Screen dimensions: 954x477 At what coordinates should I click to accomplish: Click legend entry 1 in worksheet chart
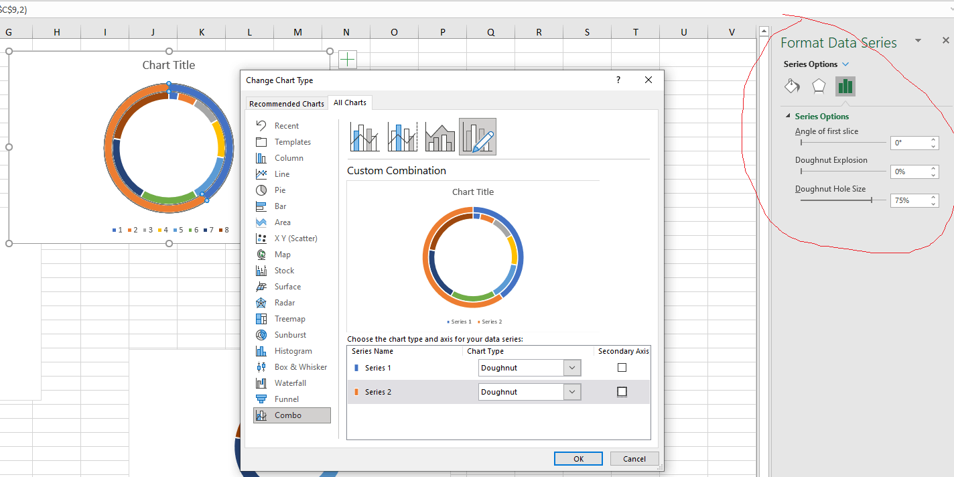click(117, 230)
